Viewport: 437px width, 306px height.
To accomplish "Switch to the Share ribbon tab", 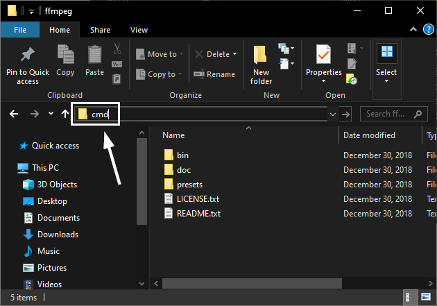I will tap(100, 30).
